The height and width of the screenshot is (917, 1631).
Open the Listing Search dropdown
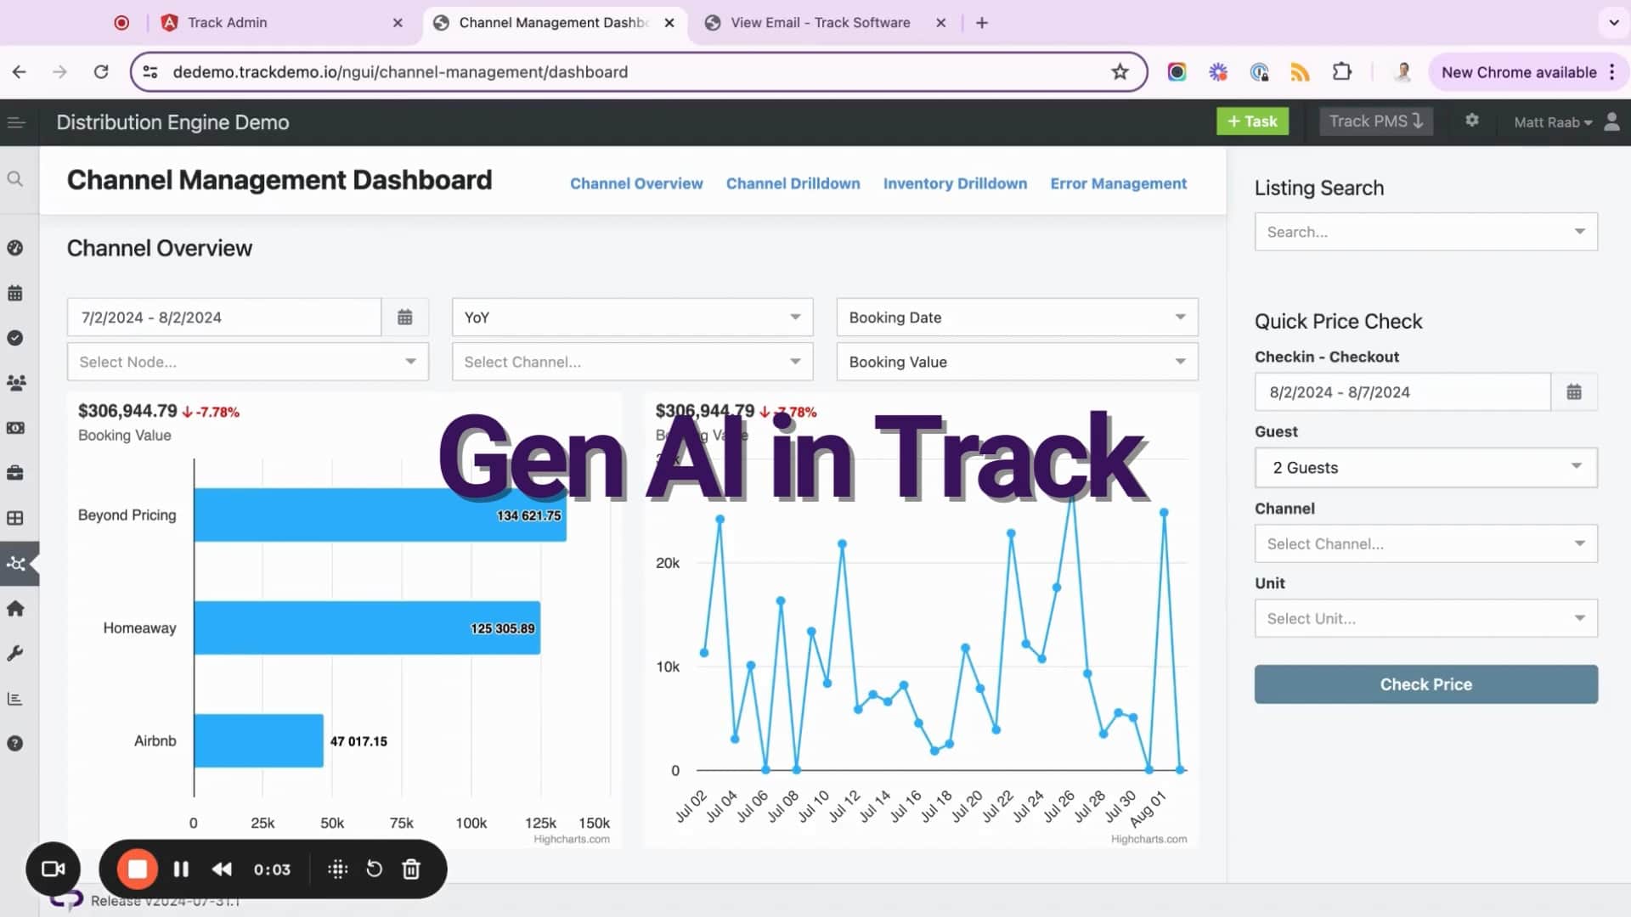(1425, 232)
